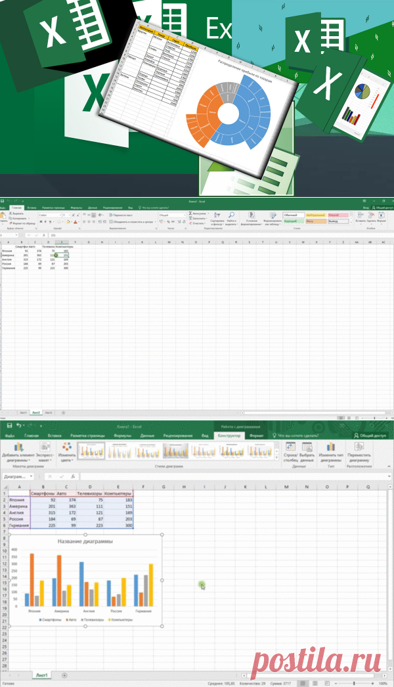Select cell Германия in lower window
This screenshot has height=687, width=394.
coord(19,525)
